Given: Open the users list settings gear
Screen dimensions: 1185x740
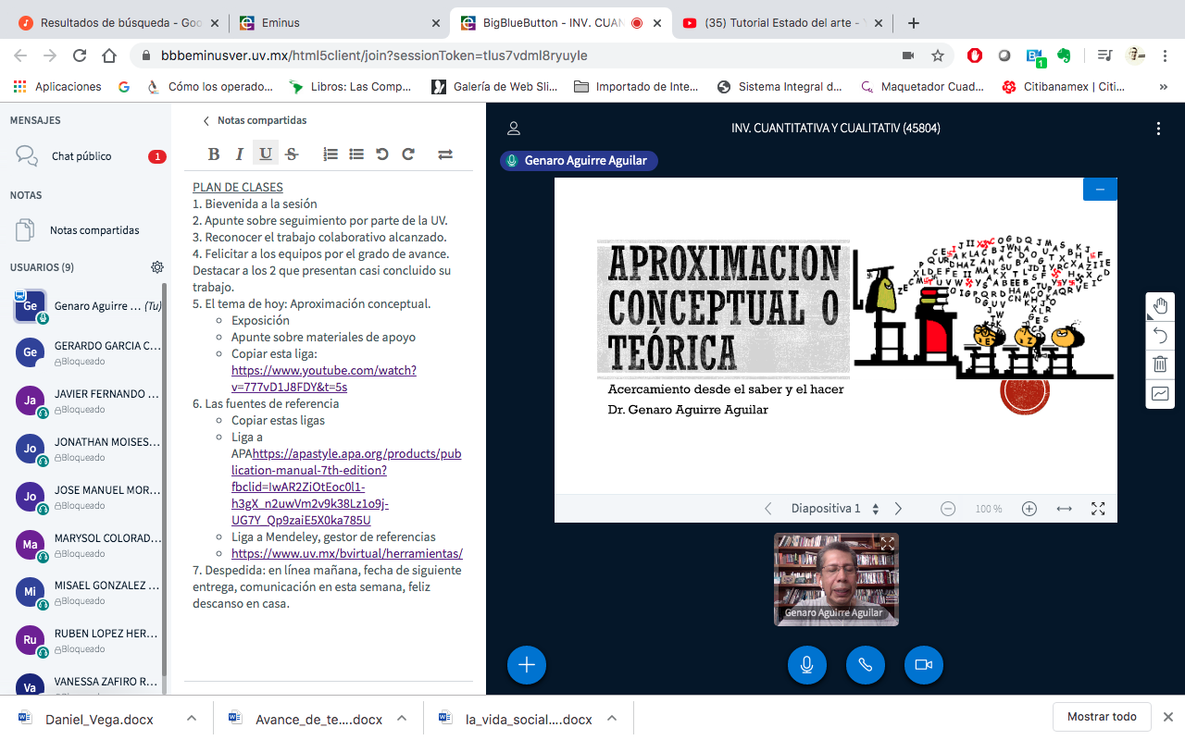Looking at the screenshot, I should tap(157, 267).
